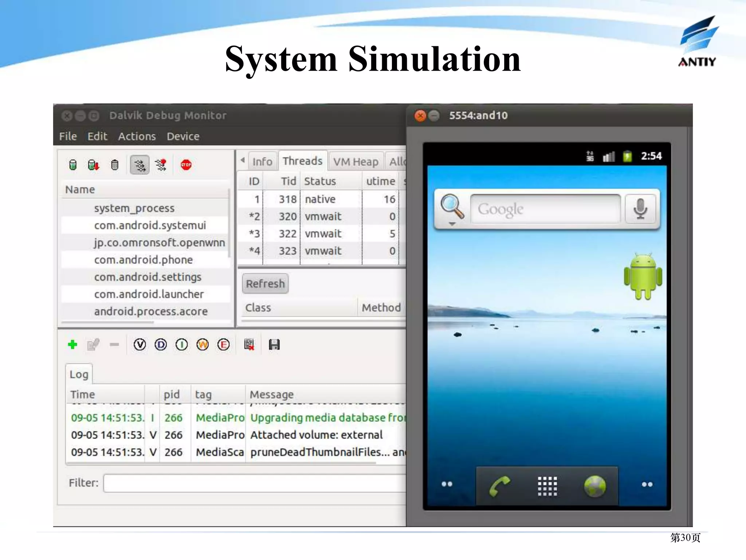This screenshot has width=746, height=560.
Task: Click the Method column header
Action: (381, 308)
